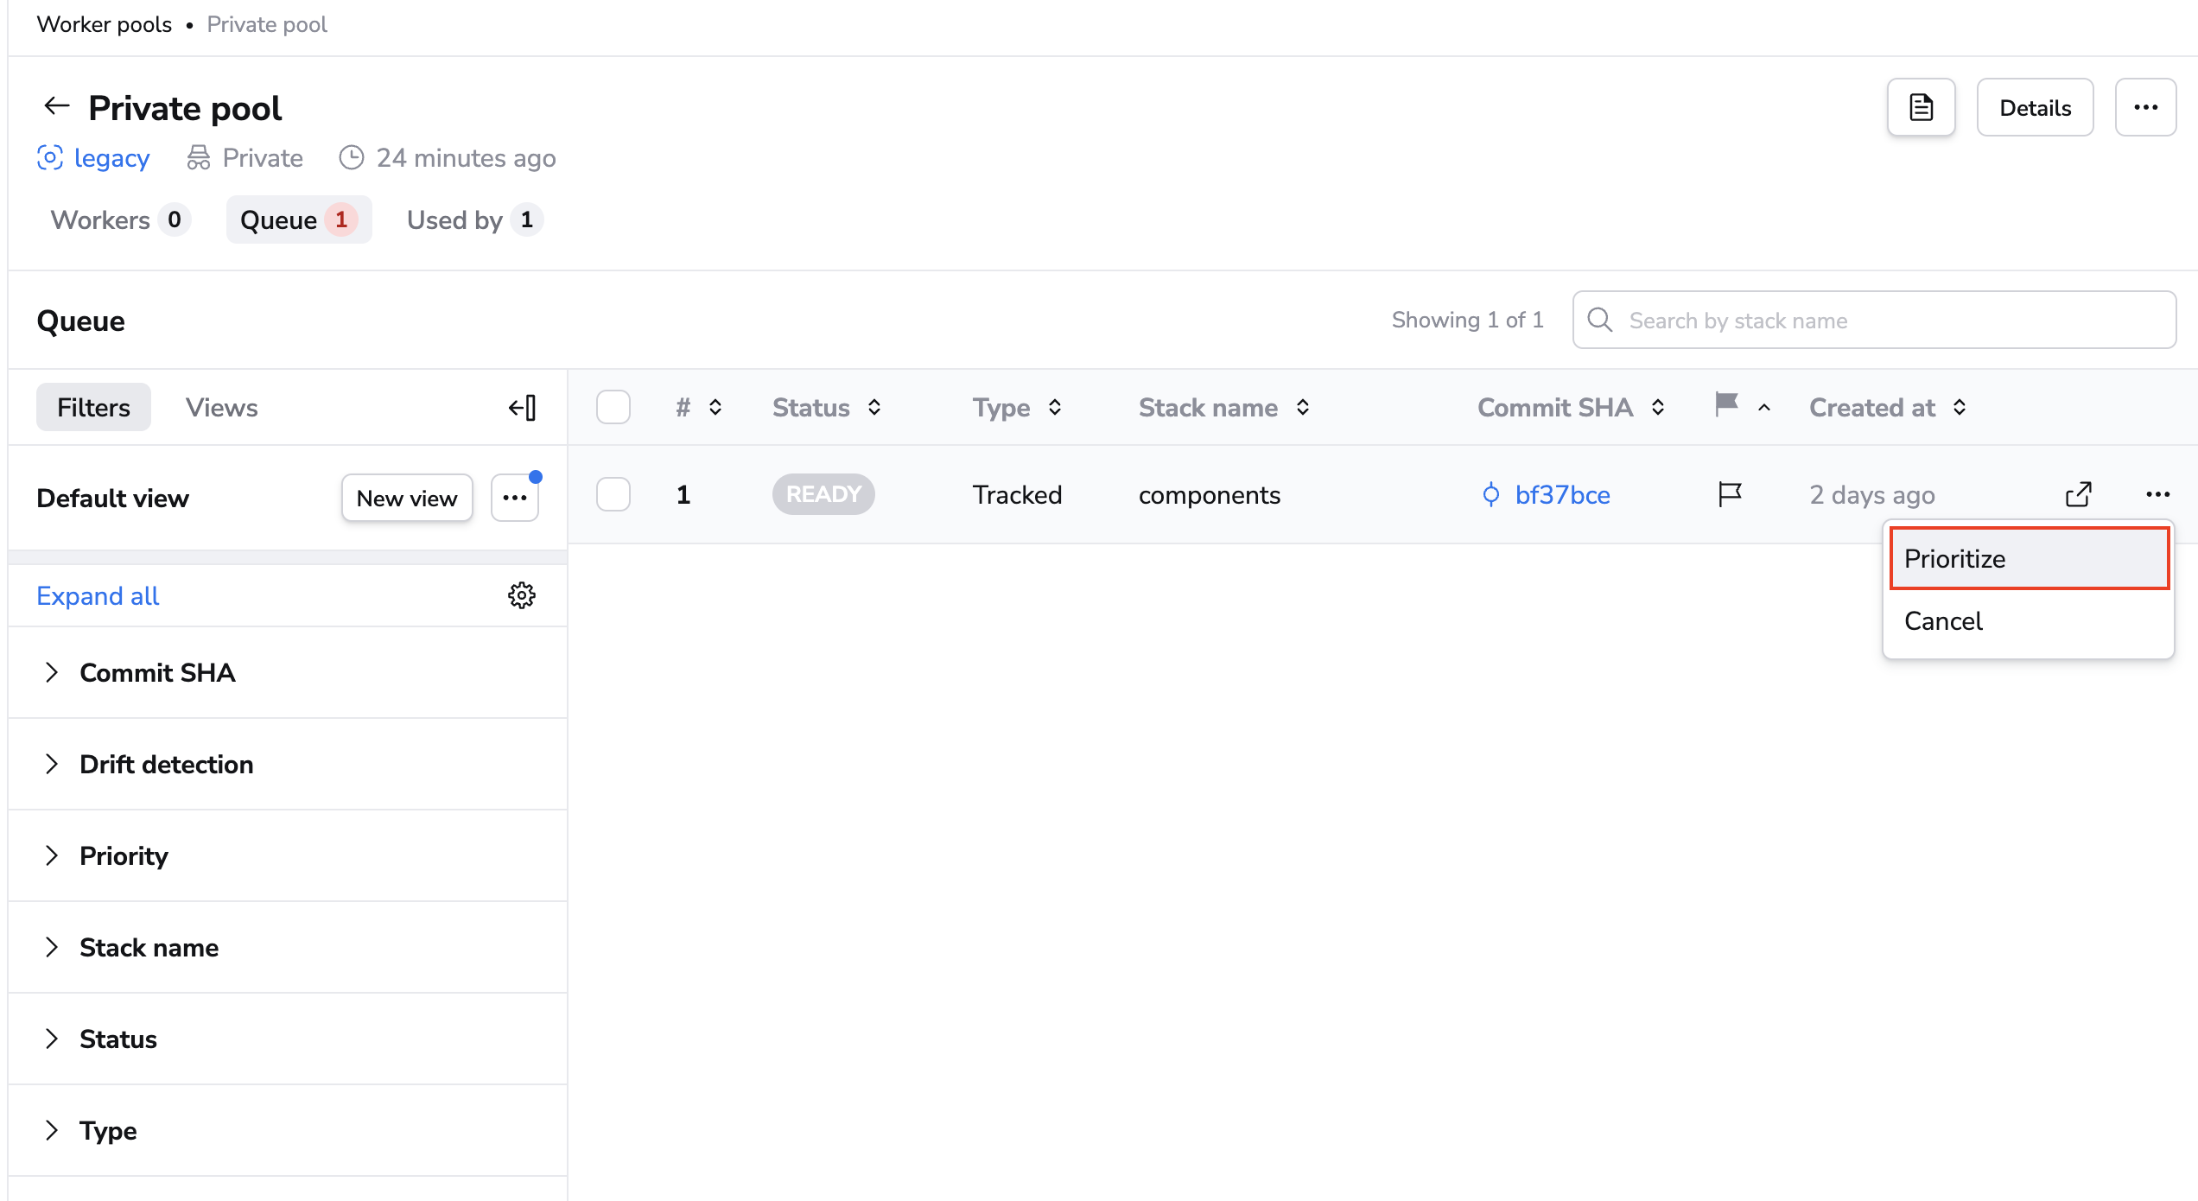
Task: Open Default view three-dot options
Action: pos(515,498)
